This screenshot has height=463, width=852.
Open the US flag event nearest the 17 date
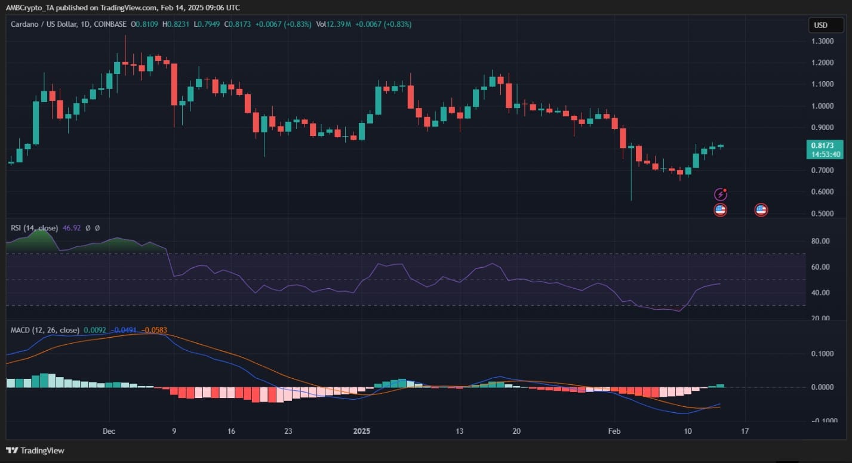(x=761, y=209)
